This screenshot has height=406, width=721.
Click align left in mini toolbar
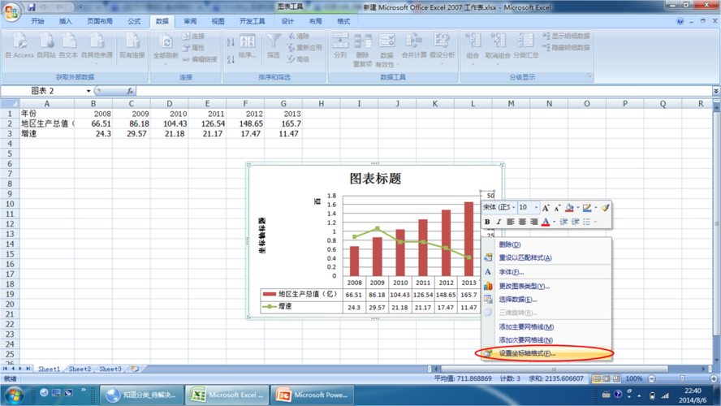click(511, 222)
